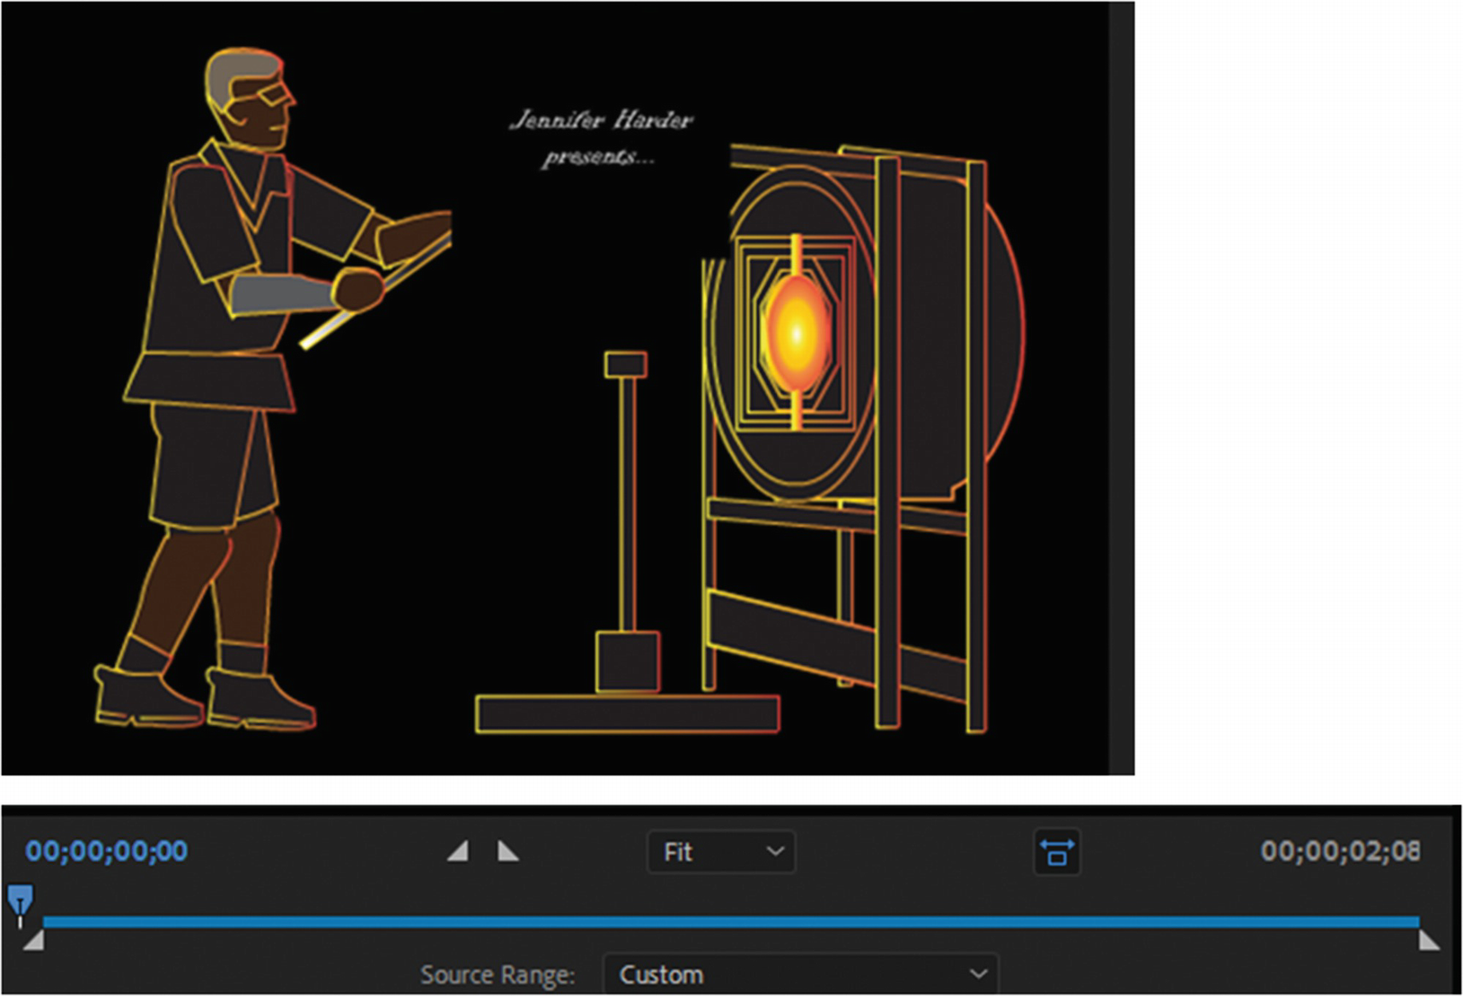Click the timecode 00;00;00;00 to edit
This screenshot has height=996, width=1463.
(105, 852)
